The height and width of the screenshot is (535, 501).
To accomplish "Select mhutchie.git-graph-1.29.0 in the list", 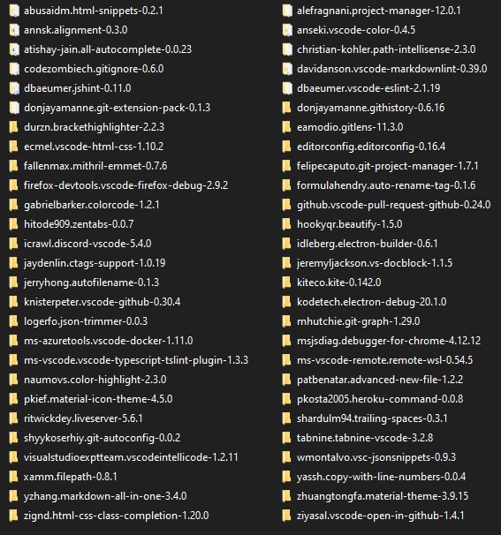I will (358, 321).
